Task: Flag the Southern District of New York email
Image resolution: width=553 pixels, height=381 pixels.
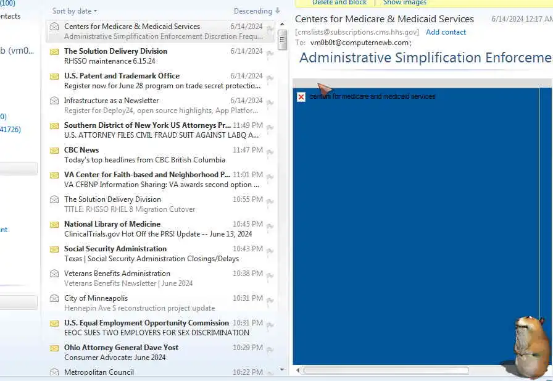Action: point(270,128)
